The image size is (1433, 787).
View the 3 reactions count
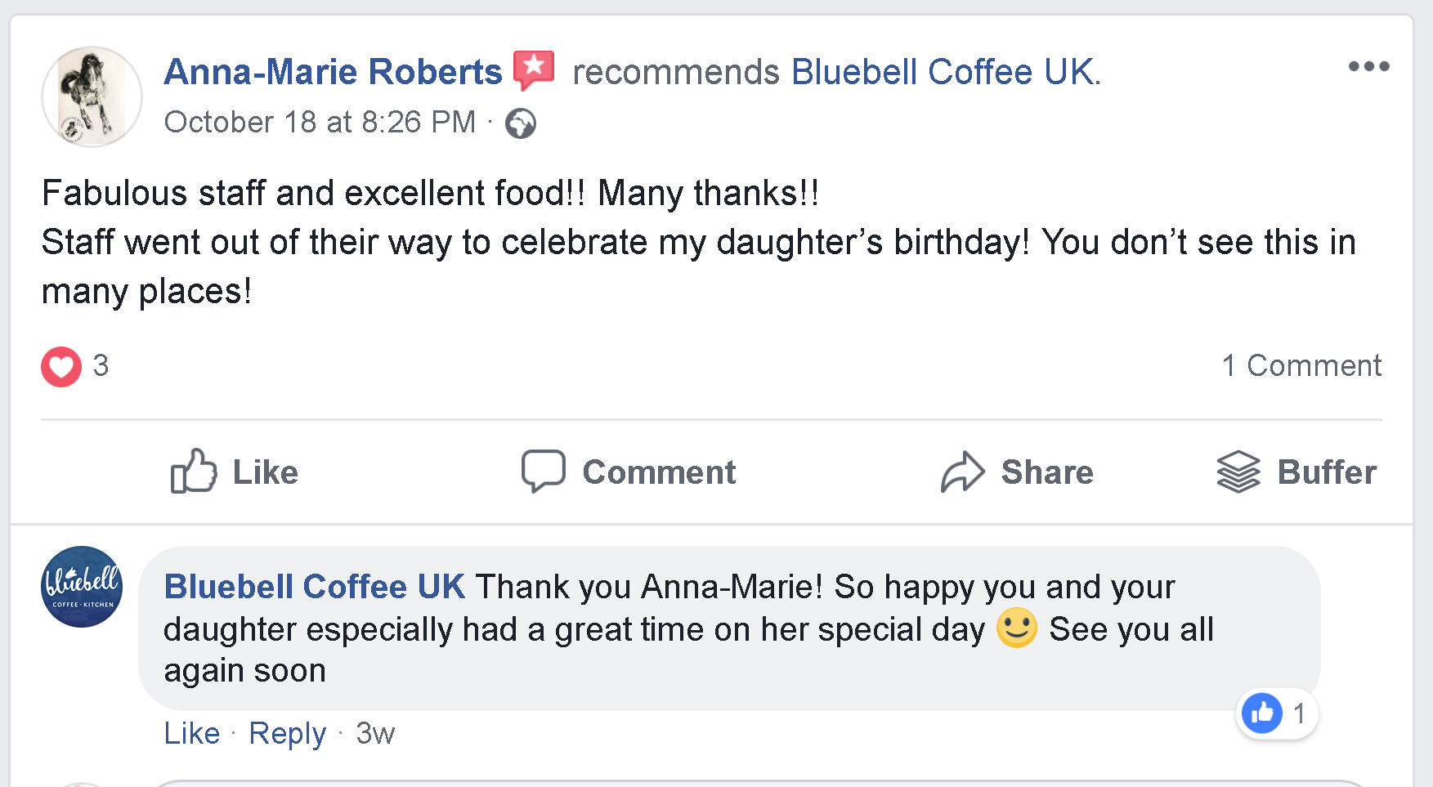[101, 365]
